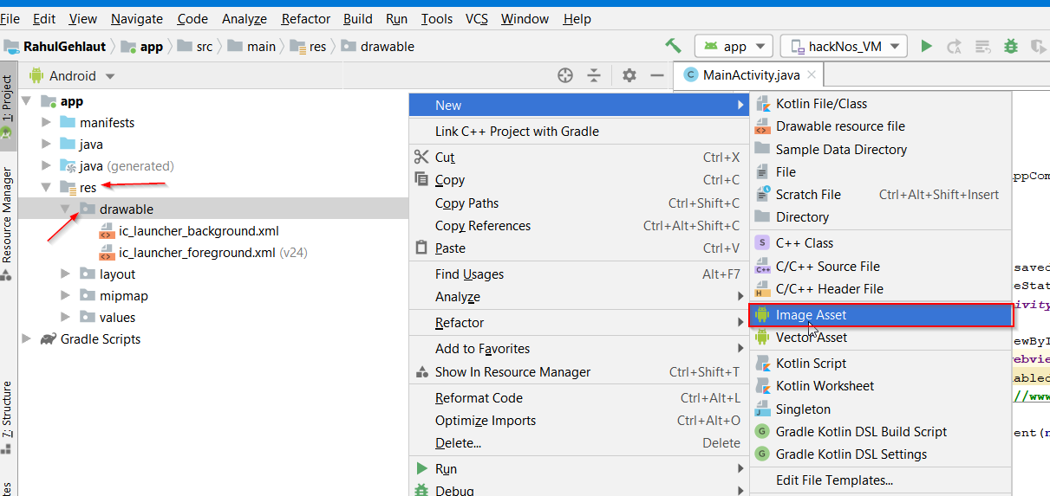The width and height of the screenshot is (1050, 496).
Task: Click the green hammer Build icon
Action: (673, 46)
